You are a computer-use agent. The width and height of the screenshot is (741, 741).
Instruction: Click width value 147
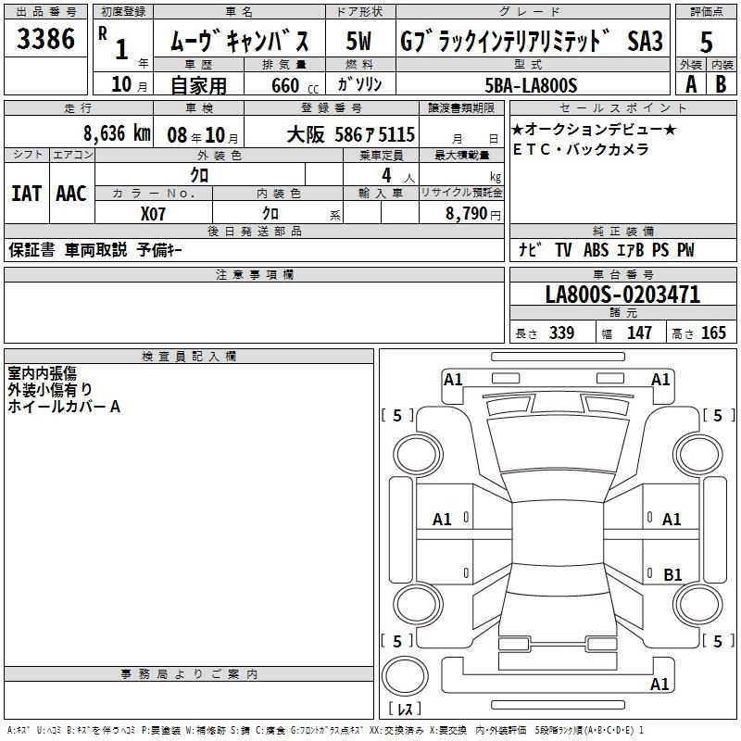(x=639, y=333)
